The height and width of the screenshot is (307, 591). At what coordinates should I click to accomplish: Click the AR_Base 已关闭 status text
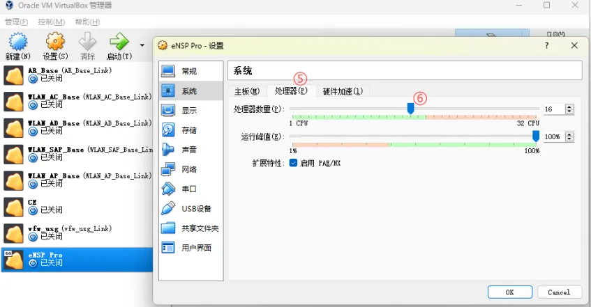(52, 78)
